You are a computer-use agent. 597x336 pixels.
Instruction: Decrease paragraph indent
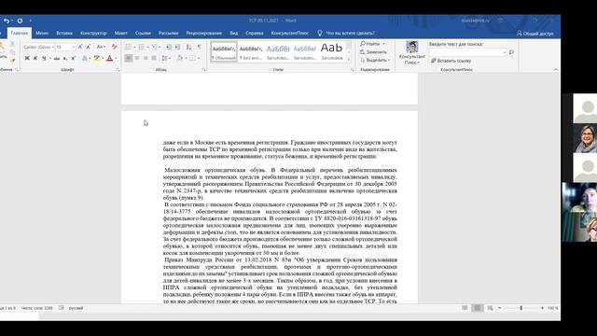(x=169, y=47)
